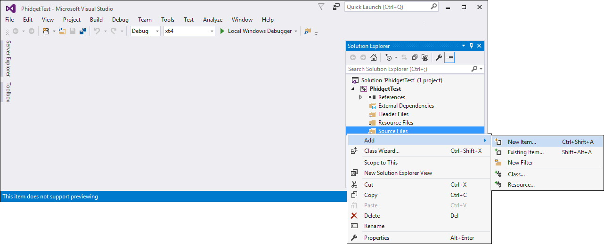Click the Pending Changes Filter clock icon
Viewport: 604px width, 244px height.
(388, 57)
